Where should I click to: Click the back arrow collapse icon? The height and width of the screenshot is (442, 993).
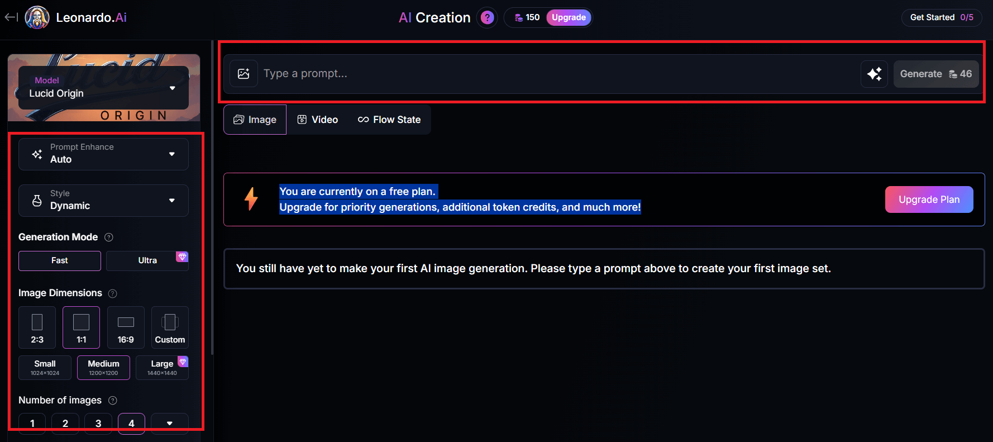click(x=11, y=17)
